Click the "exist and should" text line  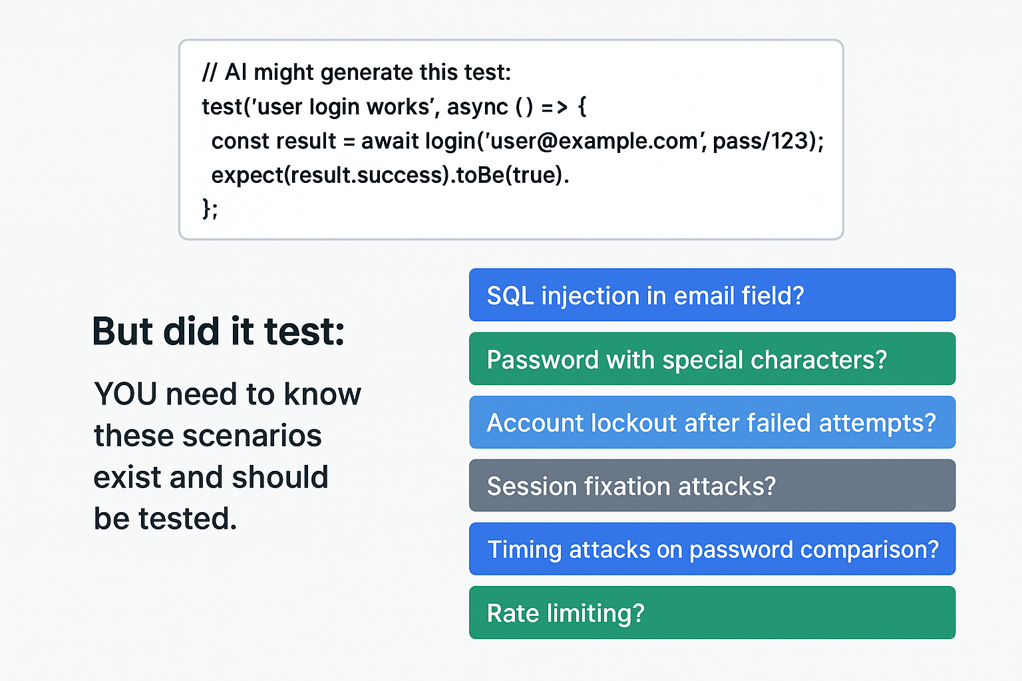211,477
